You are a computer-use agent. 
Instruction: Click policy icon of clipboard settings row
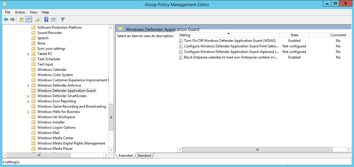pos(181,52)
